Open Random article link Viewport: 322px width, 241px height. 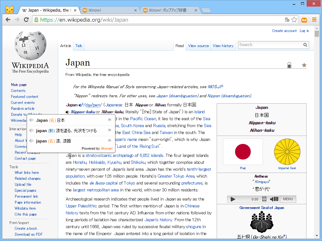23,108
